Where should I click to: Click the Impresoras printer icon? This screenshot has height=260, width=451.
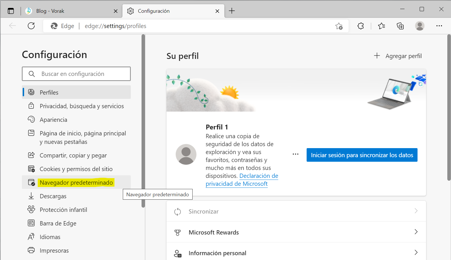click(x=31, y=250)
